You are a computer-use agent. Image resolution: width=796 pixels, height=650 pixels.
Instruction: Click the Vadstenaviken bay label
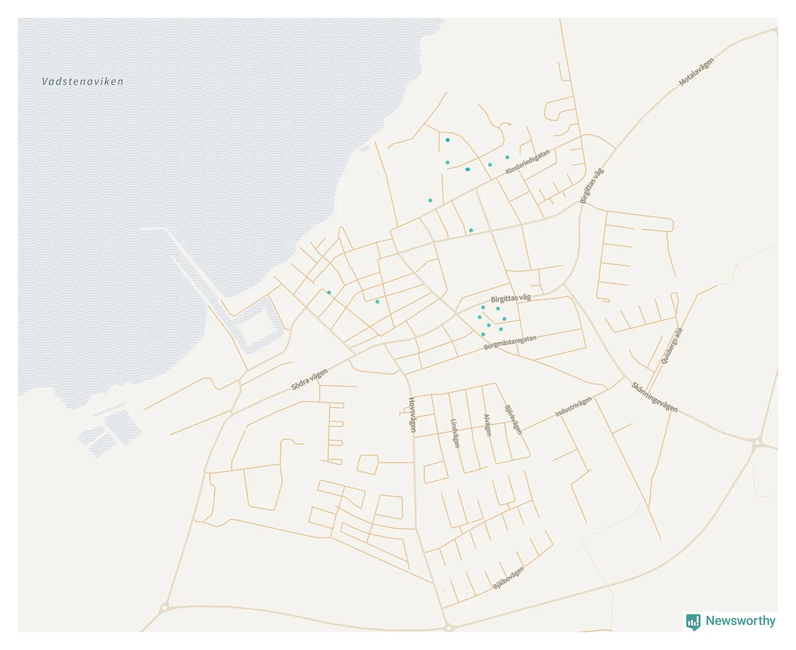[x=83, y=82]
